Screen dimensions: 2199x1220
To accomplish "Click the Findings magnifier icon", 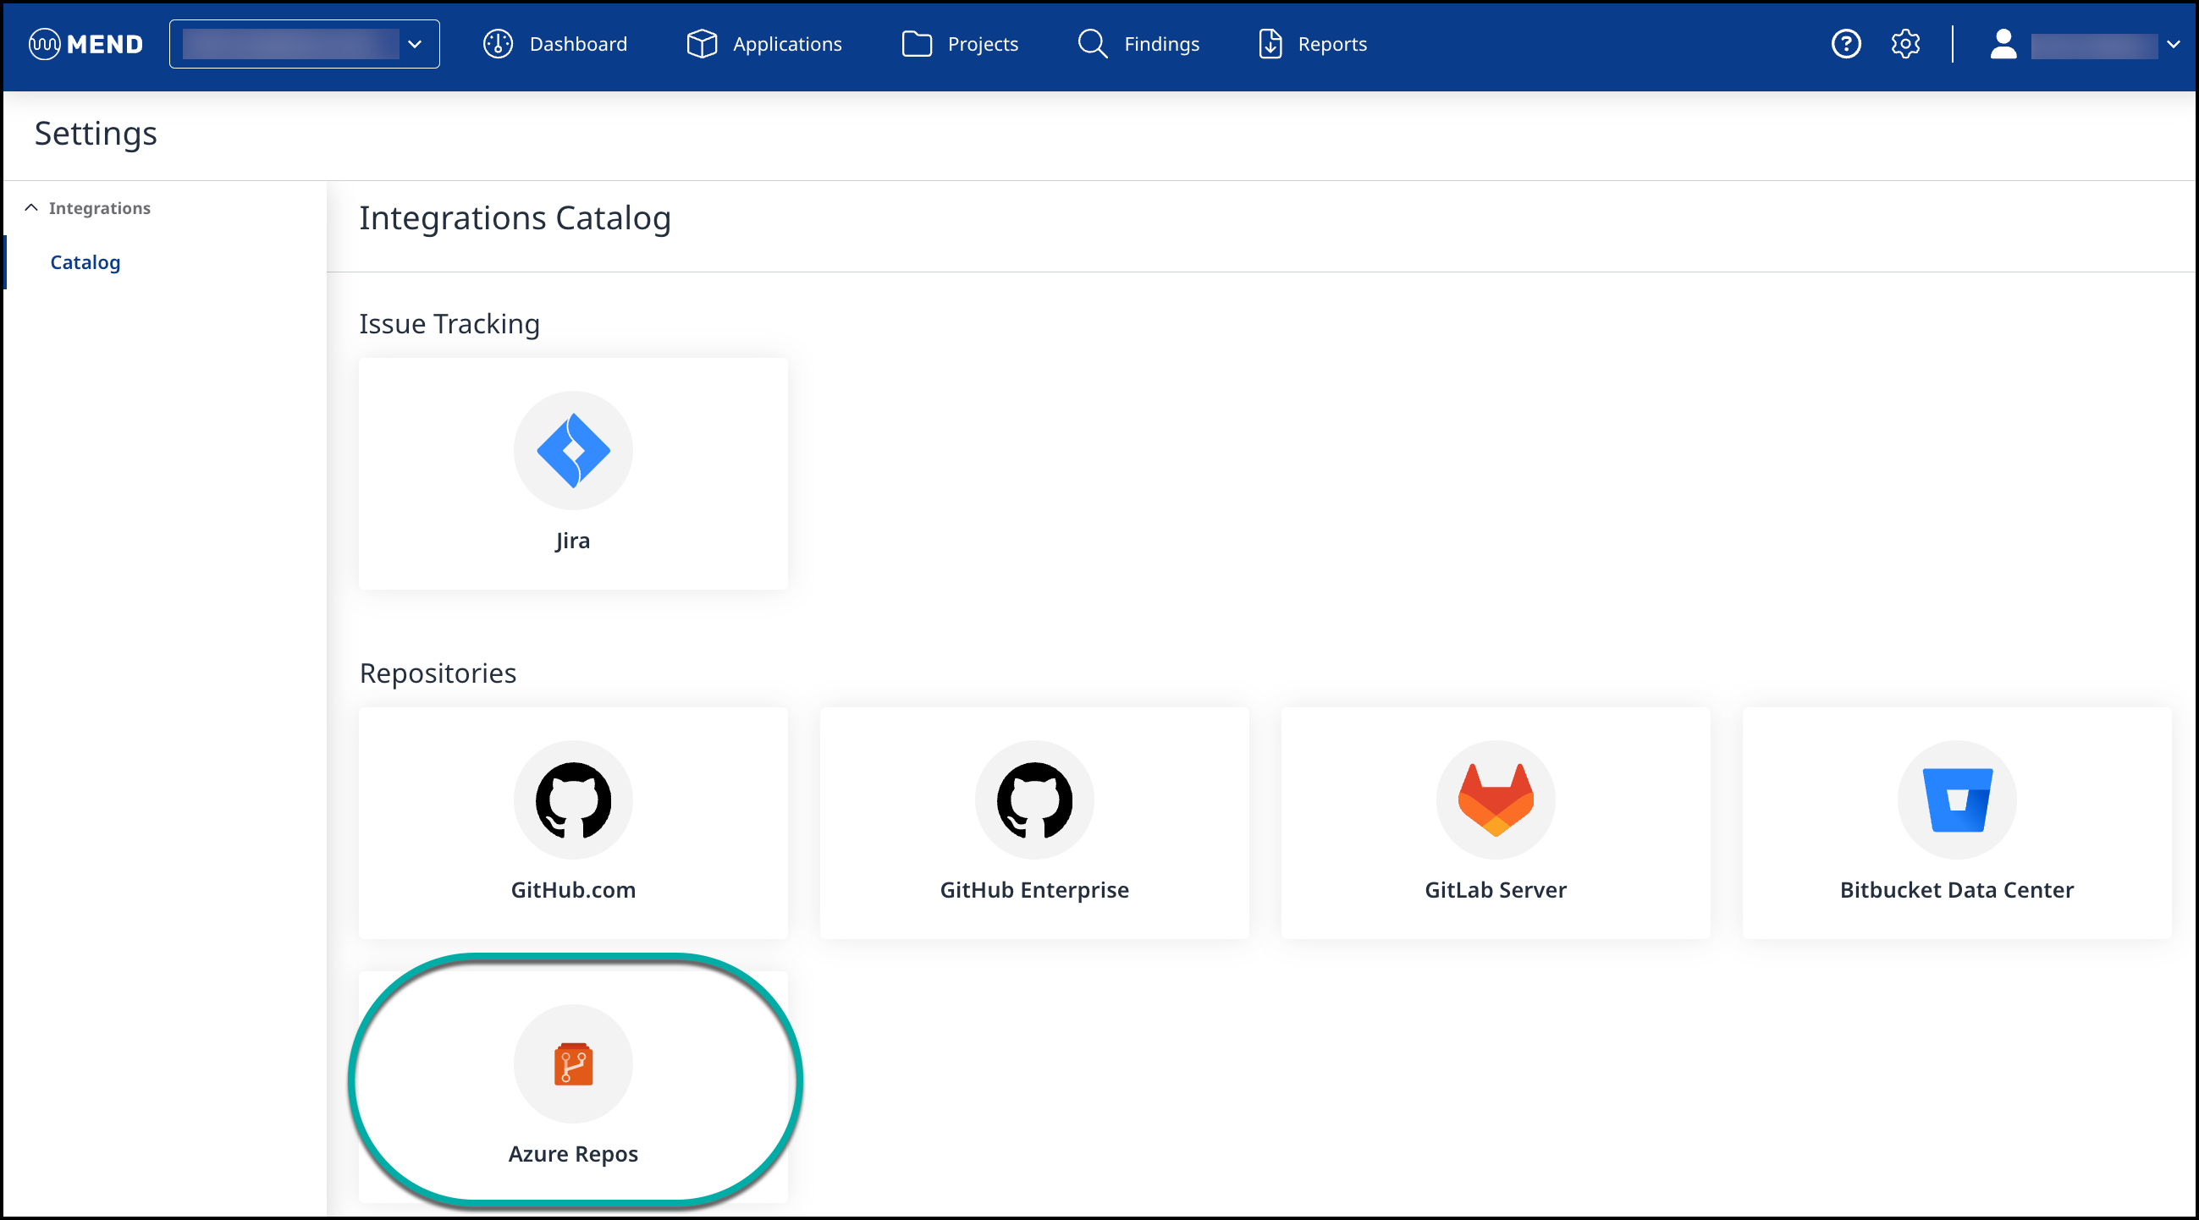I will click(1093, 44).
